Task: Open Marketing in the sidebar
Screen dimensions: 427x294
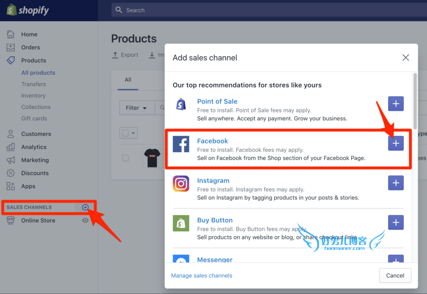Action: (35, 160)
